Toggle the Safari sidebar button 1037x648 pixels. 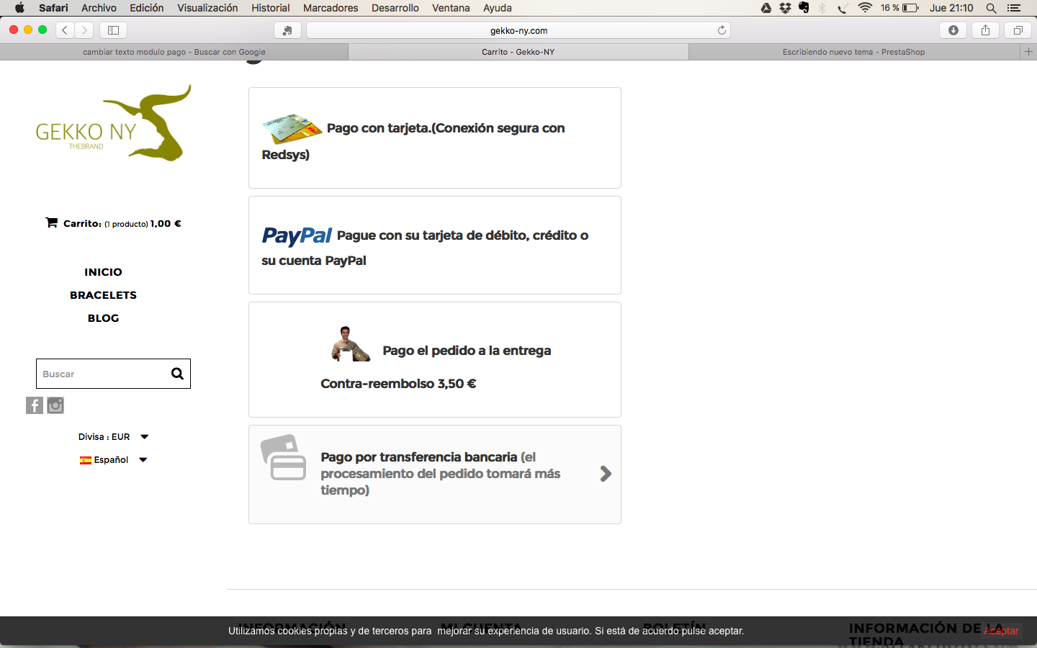coord(113,30)
